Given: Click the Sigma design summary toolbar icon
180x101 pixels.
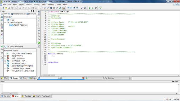Looking at the screenshot, I should coord(93,8).
